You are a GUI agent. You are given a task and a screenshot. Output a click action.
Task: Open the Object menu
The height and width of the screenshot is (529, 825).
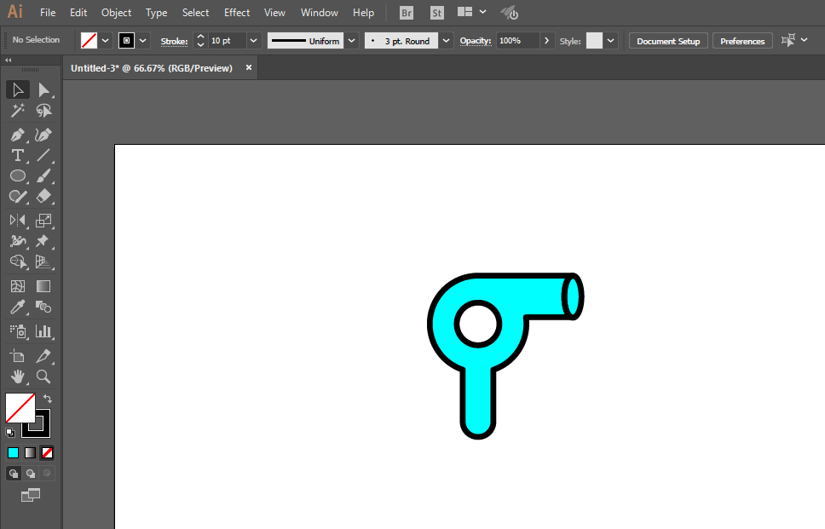pyautogui.click(x=116, y=13)
